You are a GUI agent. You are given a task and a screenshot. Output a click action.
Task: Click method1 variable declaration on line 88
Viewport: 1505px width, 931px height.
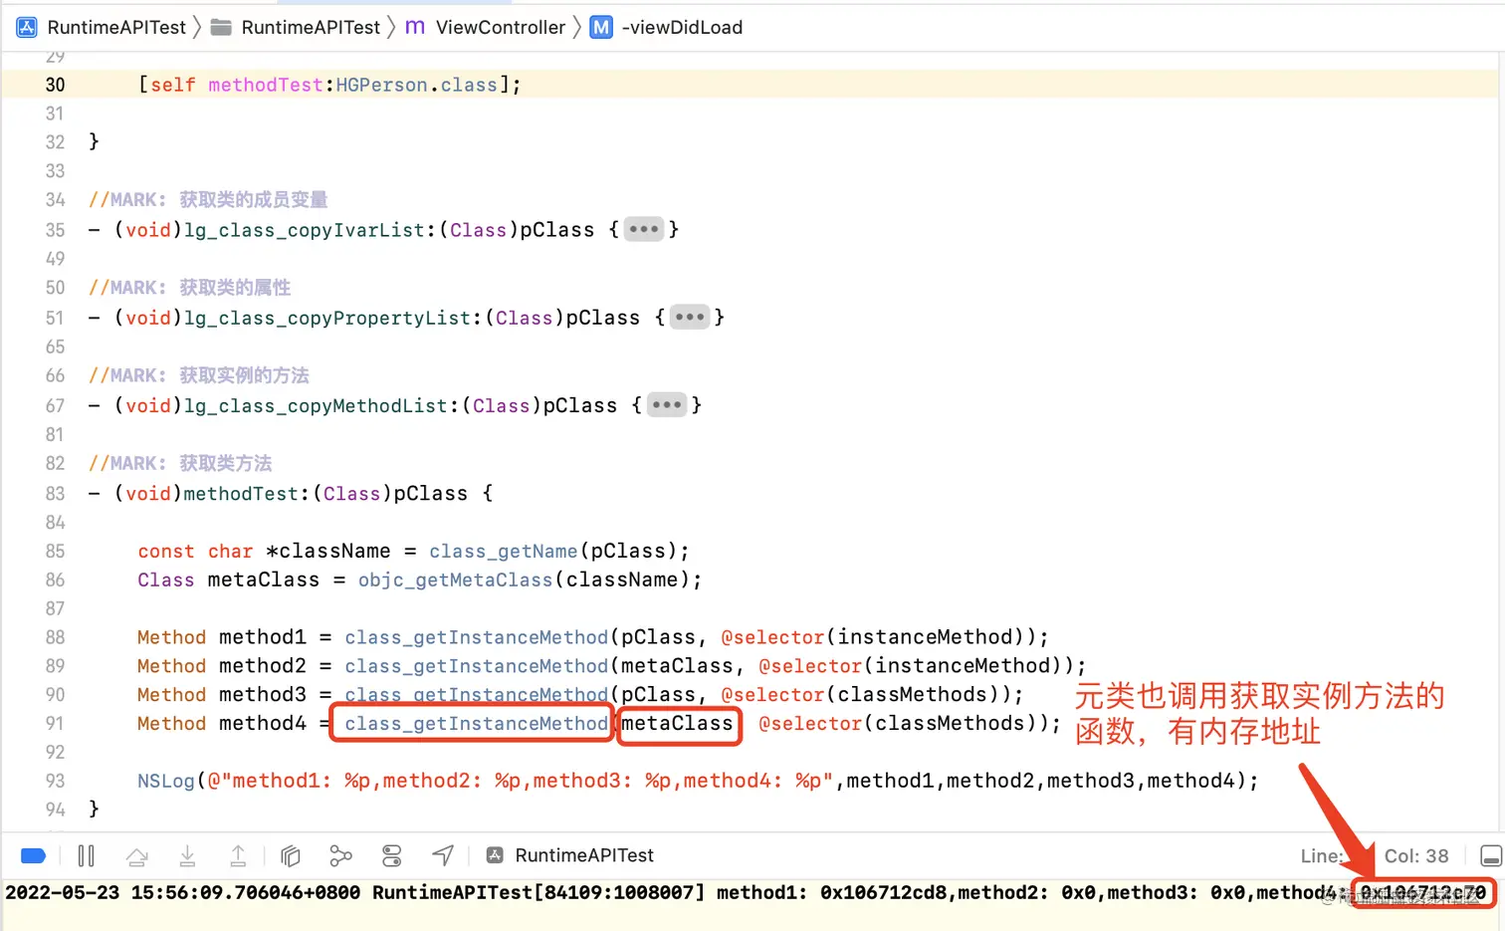pyautogui.click(x=263, y=637)
